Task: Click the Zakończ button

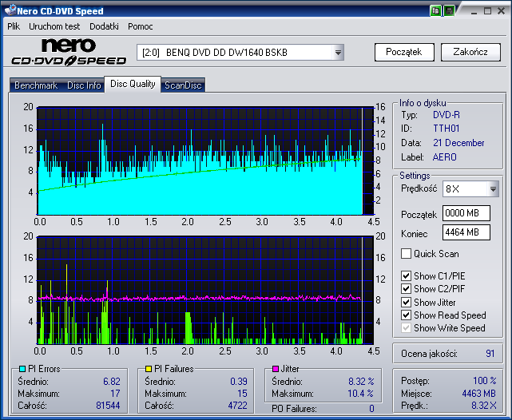Action: pyautogui.click(x=470, y=52)
